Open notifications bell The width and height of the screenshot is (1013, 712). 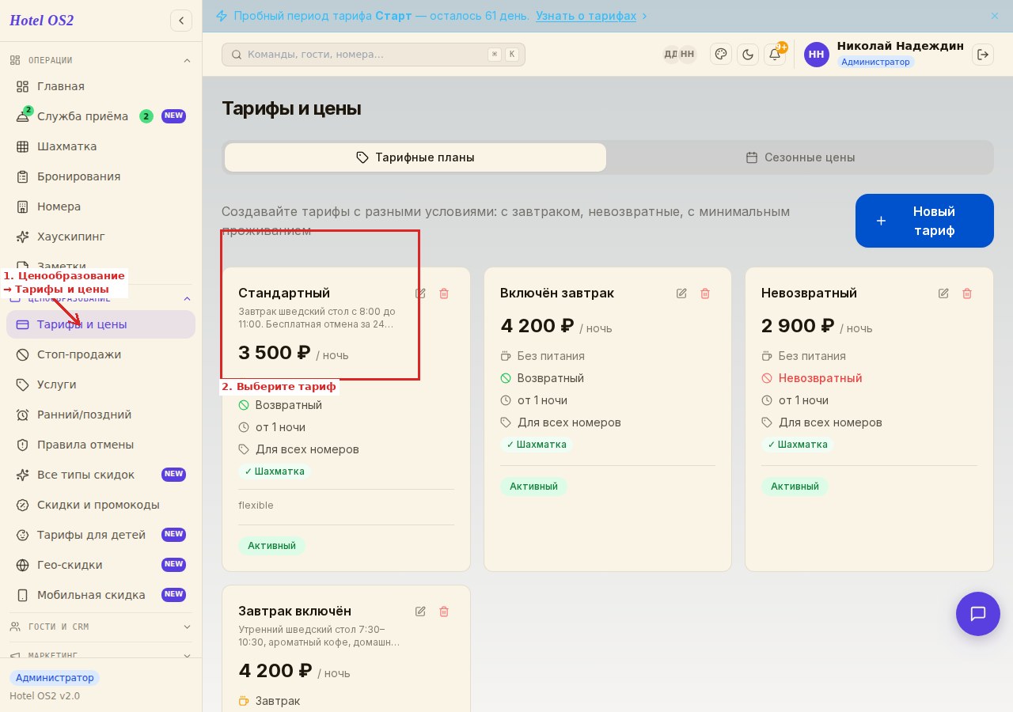point(775,54)
